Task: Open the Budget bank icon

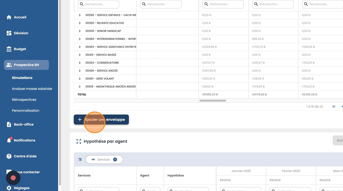Action: coord(9,49)
